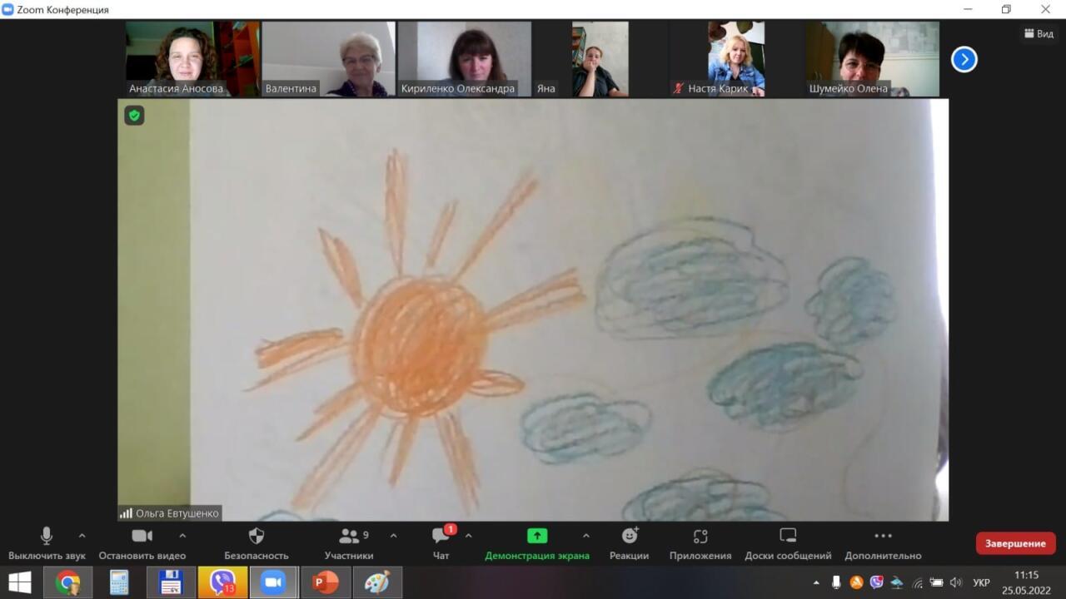Open the Participants panel
This screenshot has width=1066, height=599.
click(x=349, y=543)
